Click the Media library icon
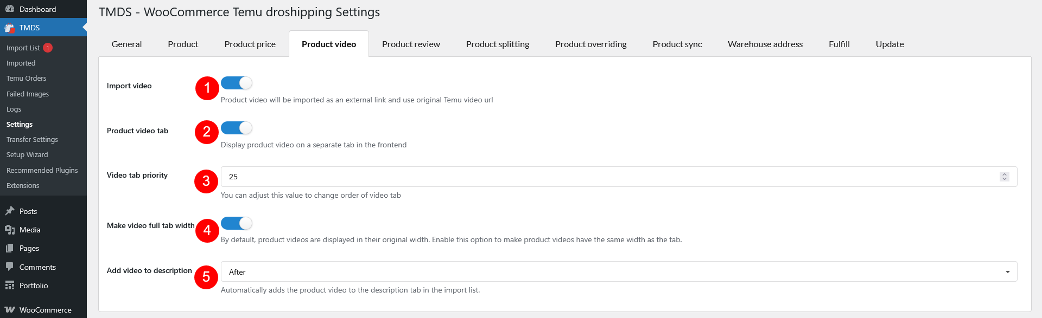 click(10, 230)
